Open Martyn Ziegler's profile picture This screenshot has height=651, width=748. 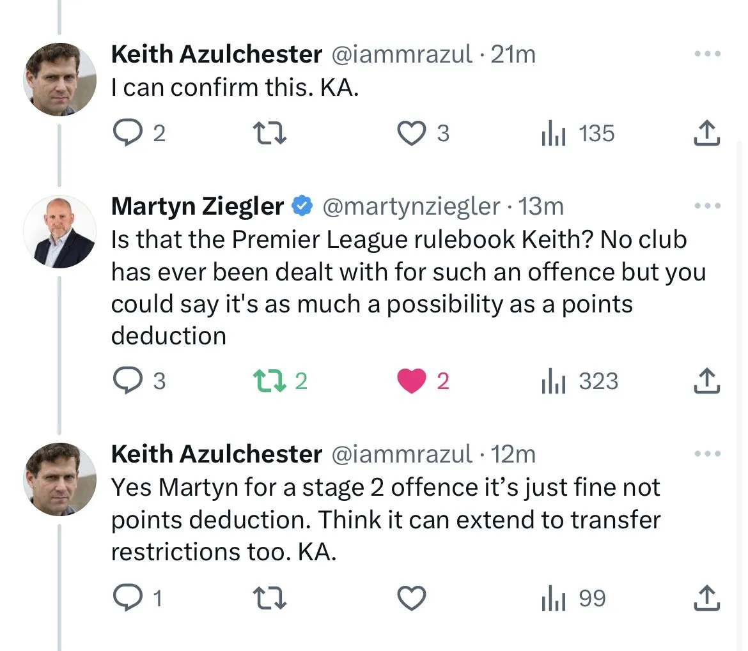coord(59,232)
